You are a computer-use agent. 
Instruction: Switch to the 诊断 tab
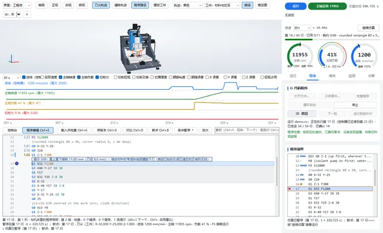[x=371, y=76]
